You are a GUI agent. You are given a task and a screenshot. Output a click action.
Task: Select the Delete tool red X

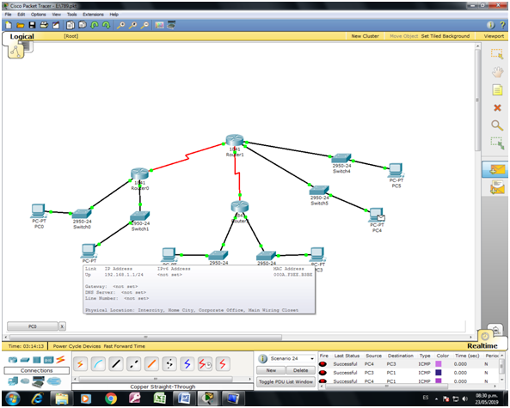(x=497, y=107)
